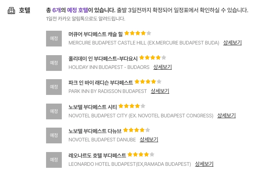
Task: Click 예정 badge beside 홀리데이 인 부다페스트-부다요시
Action: (54, 63)
